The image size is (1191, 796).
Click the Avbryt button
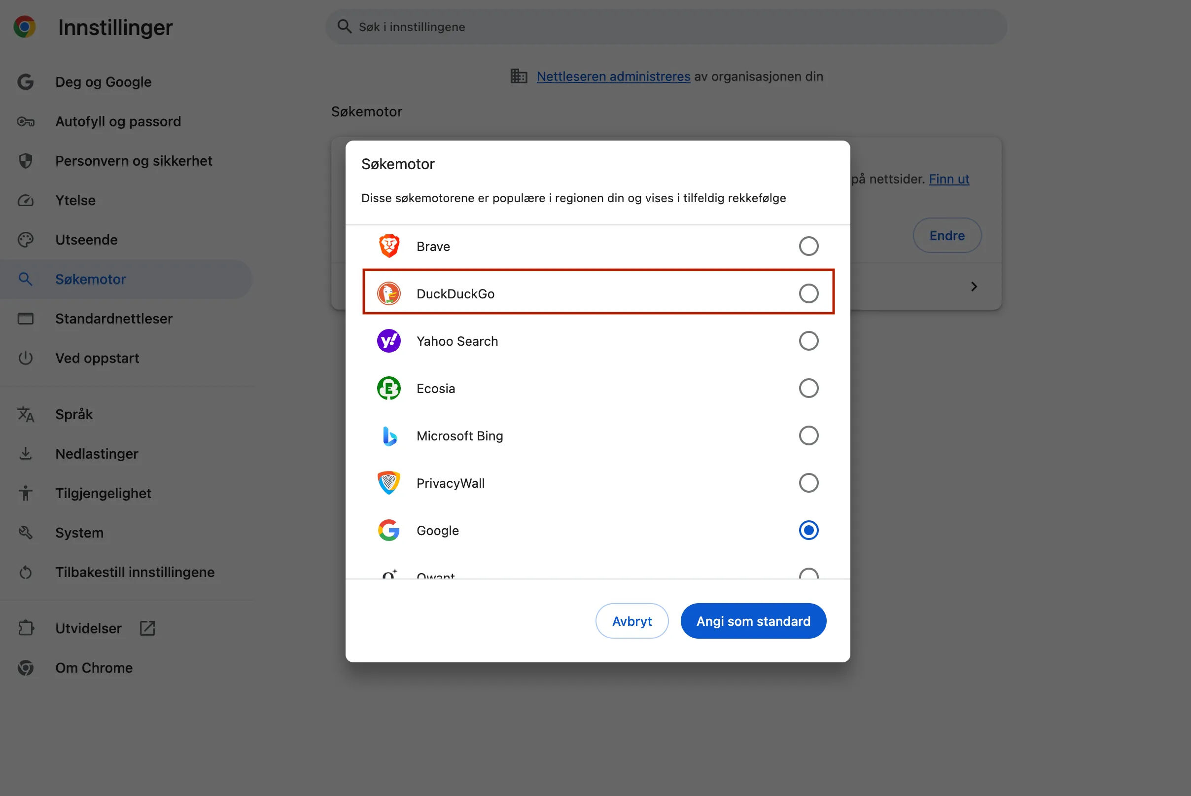click(x=632, y=621)
